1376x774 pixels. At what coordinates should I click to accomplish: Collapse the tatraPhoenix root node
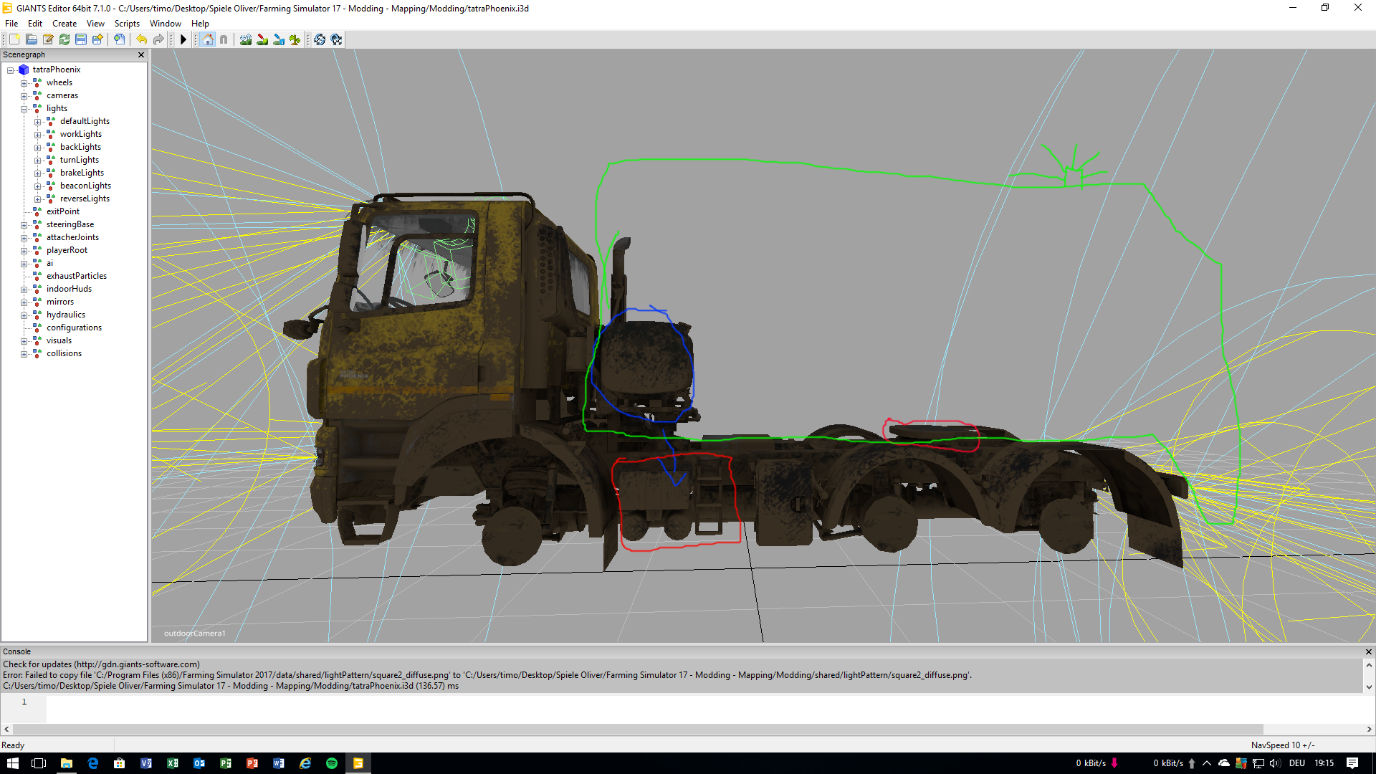point(10,70)
